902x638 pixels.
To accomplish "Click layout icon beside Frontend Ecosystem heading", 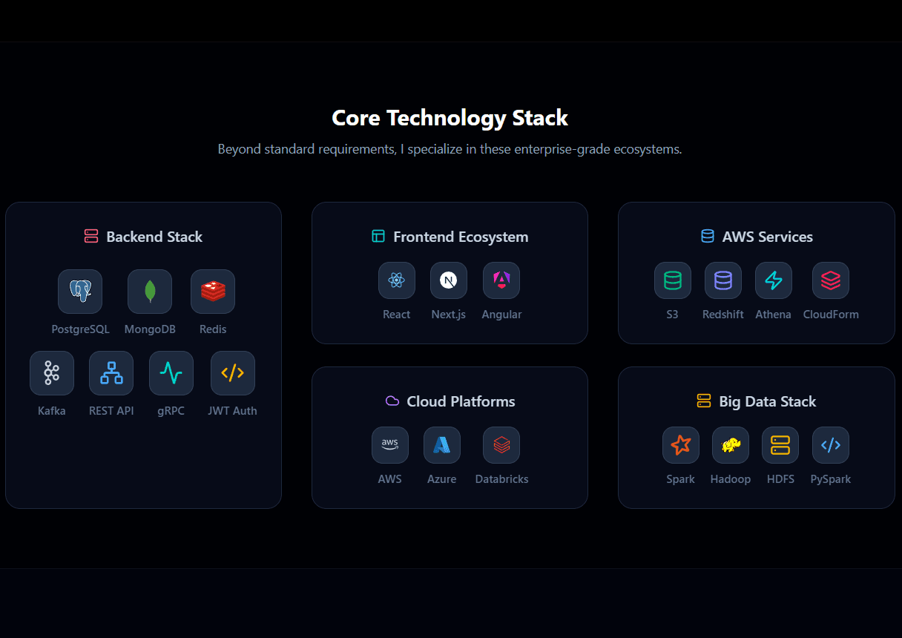I will (x=378, y=237).
